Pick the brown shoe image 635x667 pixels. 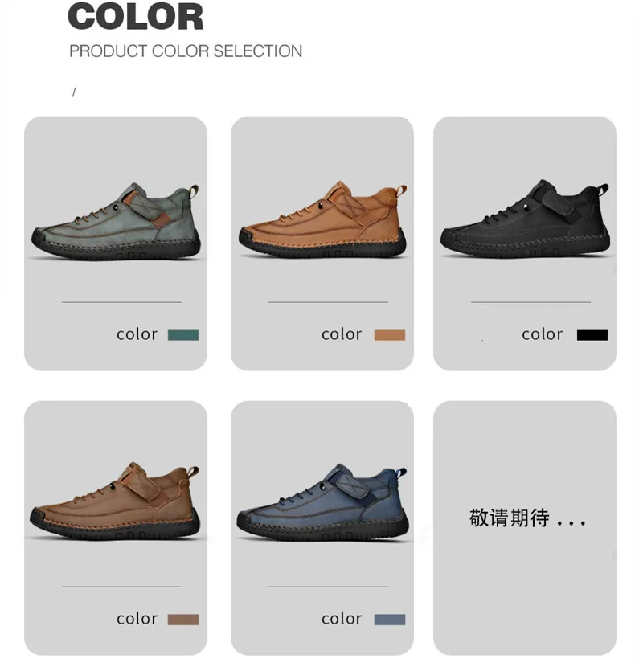(x=115, y=501)
